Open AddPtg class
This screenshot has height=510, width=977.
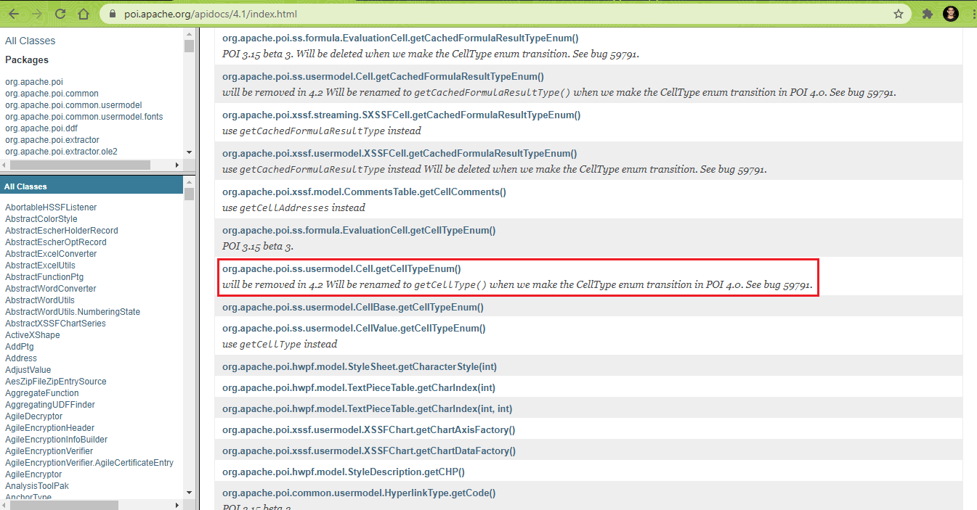click(x=20, y=347)
